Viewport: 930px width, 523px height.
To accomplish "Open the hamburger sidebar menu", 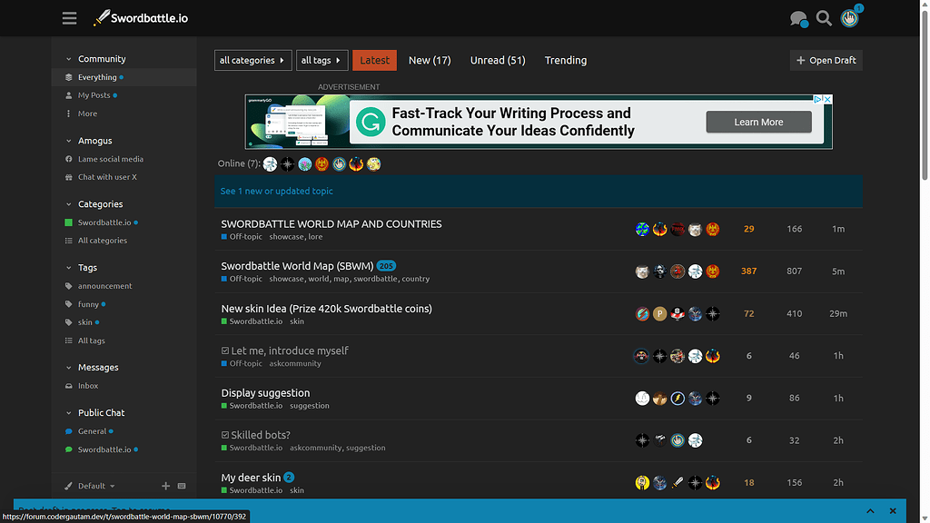I will tap(70, 18).
